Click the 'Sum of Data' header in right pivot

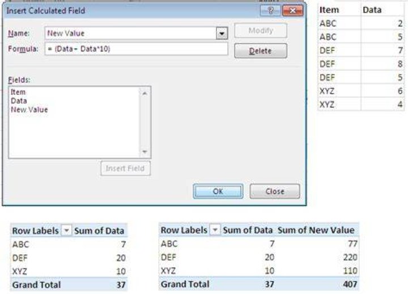(248, 230)
